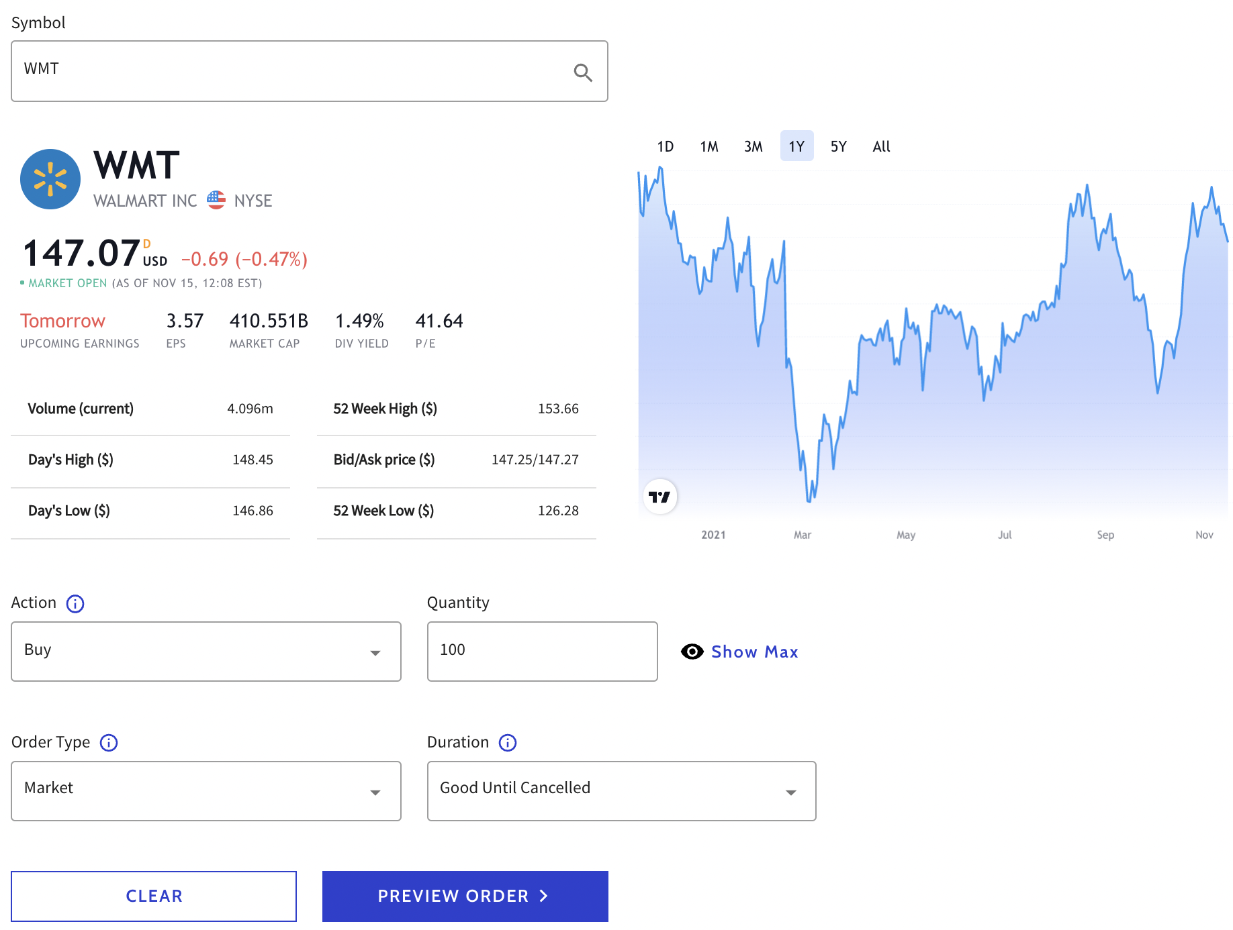Click the Walmart logo icon
The width and height of the screenshot is (1233, 930).
[x=50, y=179]
